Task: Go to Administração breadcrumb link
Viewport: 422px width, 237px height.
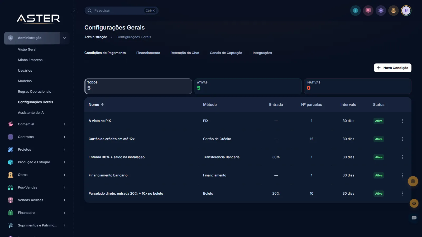Action: (96, 37)
